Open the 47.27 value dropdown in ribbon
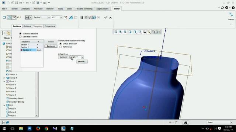Screen dimensions: 236x132 coord(61,18)
